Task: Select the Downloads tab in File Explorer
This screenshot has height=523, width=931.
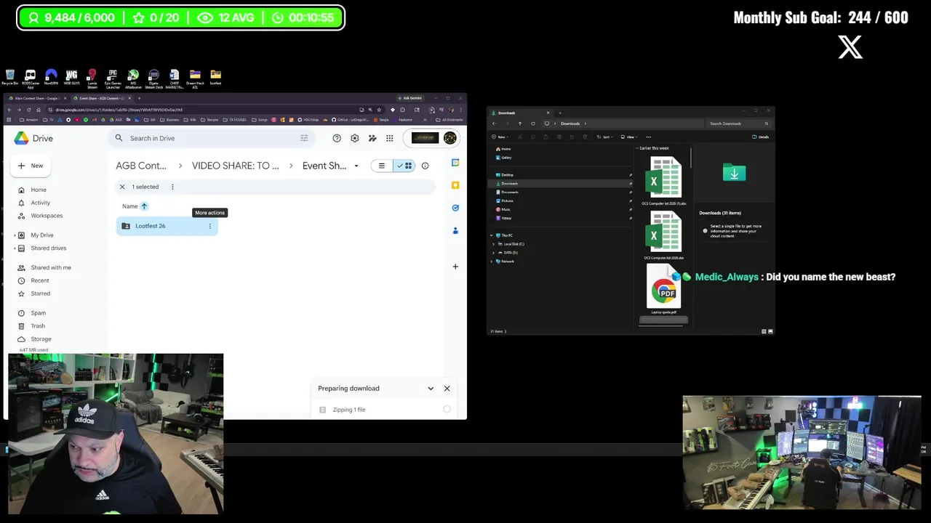Action: (x=522, y=113)
